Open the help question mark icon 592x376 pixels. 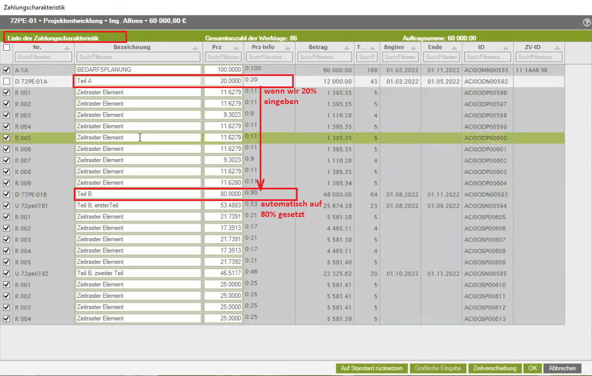coord(586,23)
